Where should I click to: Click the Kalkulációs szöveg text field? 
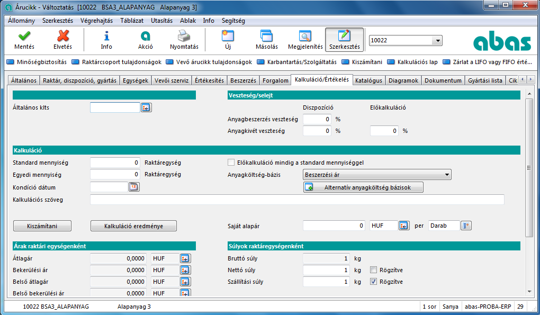click(297, 200)
